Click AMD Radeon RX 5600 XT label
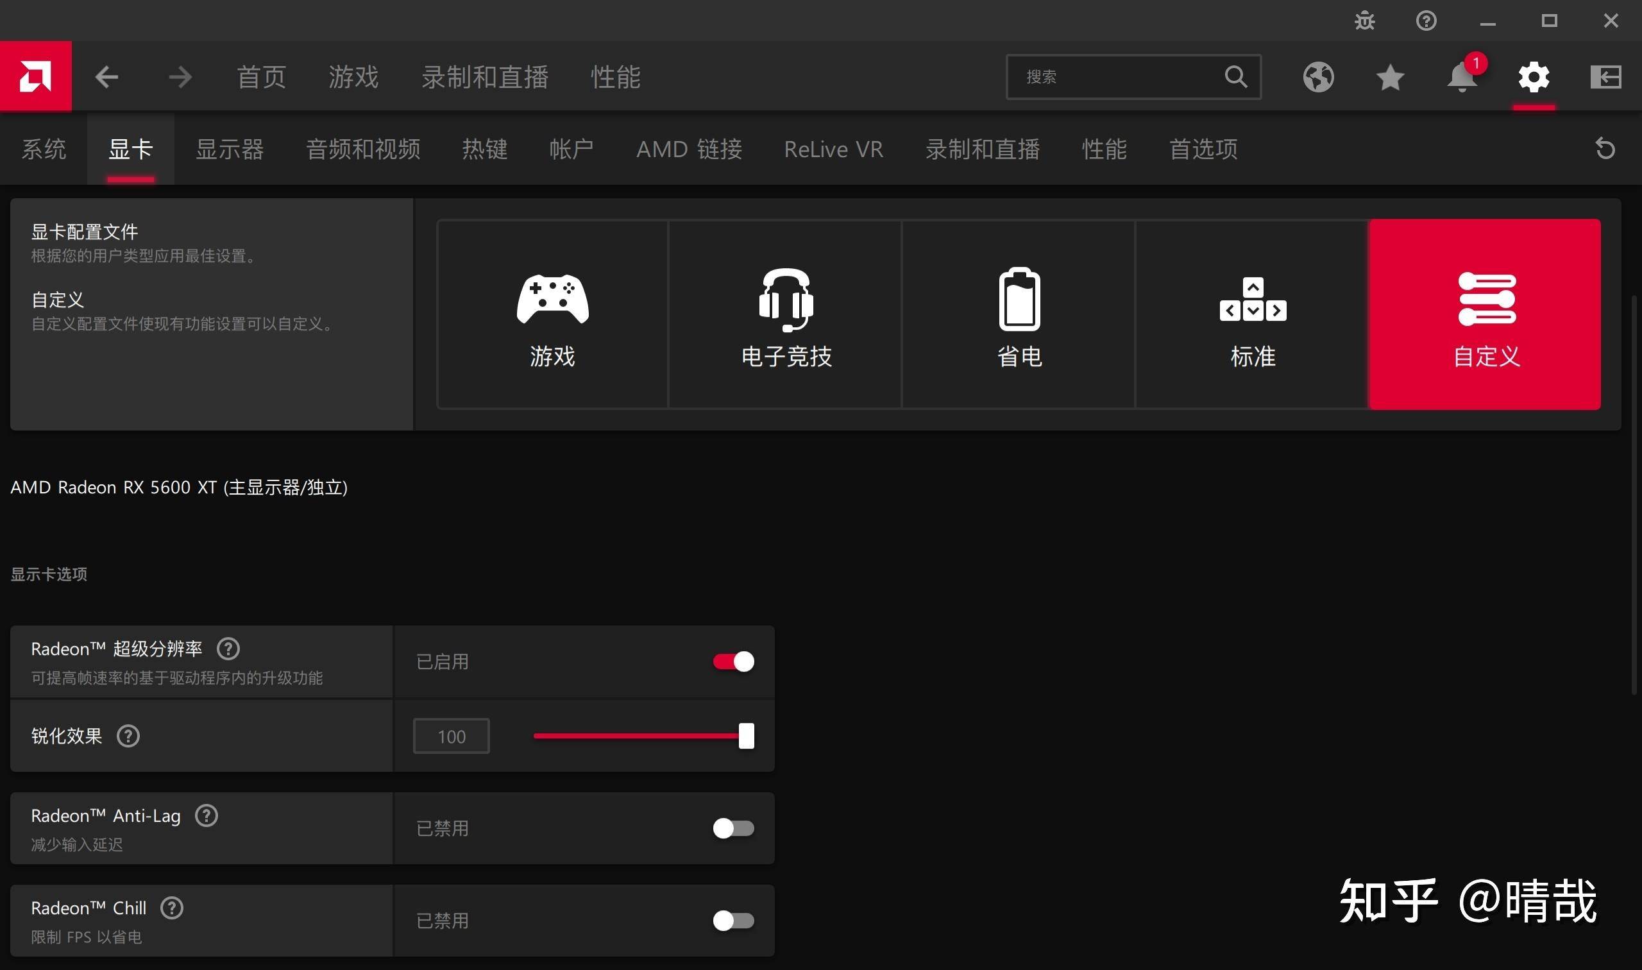This screenshot has height=970, width=1642. (179, 488)
